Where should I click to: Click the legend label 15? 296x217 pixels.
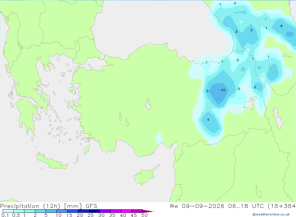pos(69,215)
